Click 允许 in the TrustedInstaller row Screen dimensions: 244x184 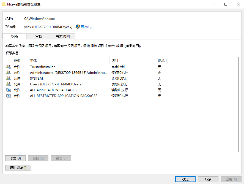point(17,67)
